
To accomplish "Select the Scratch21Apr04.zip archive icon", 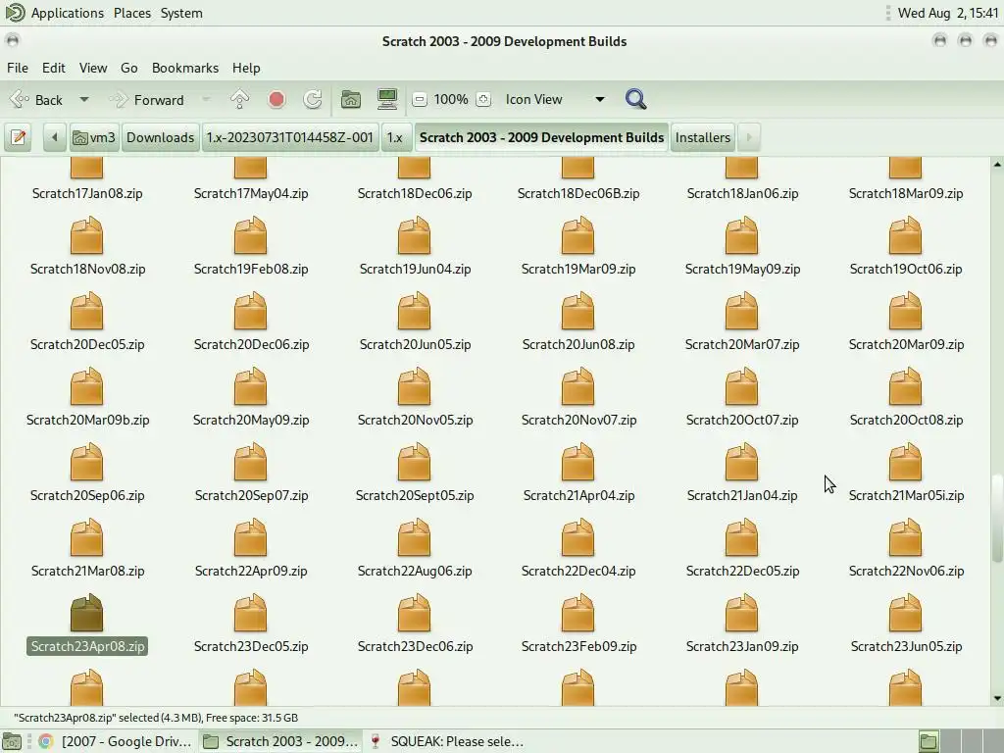I will tap(578, 463).
